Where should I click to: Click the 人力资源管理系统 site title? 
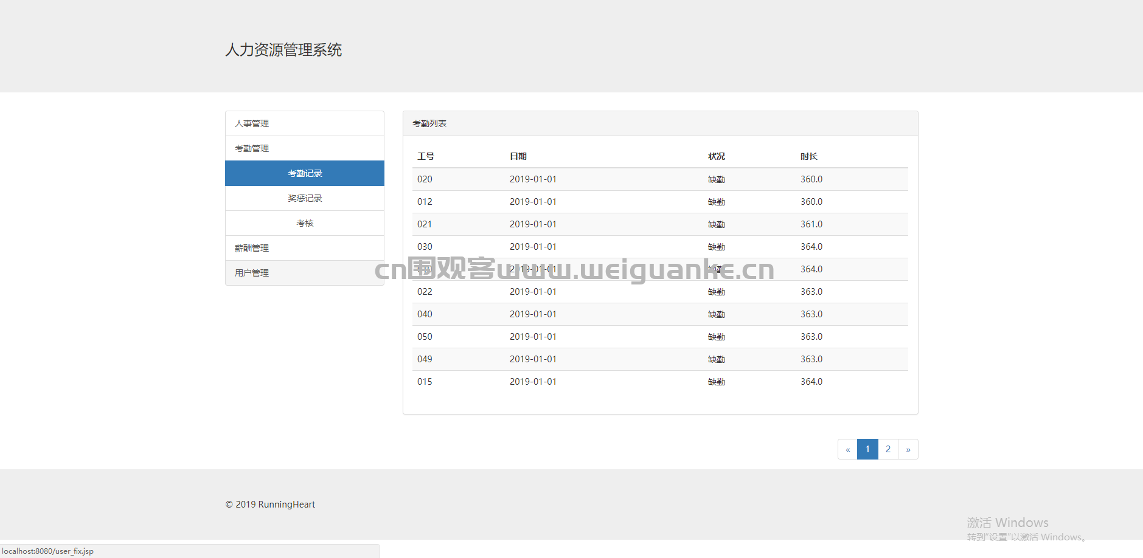click(x=283, y=50)
